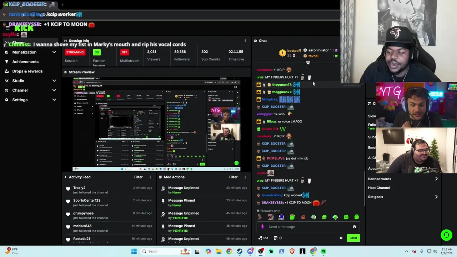Open PowerShell from the taskbar

point(281,251)
